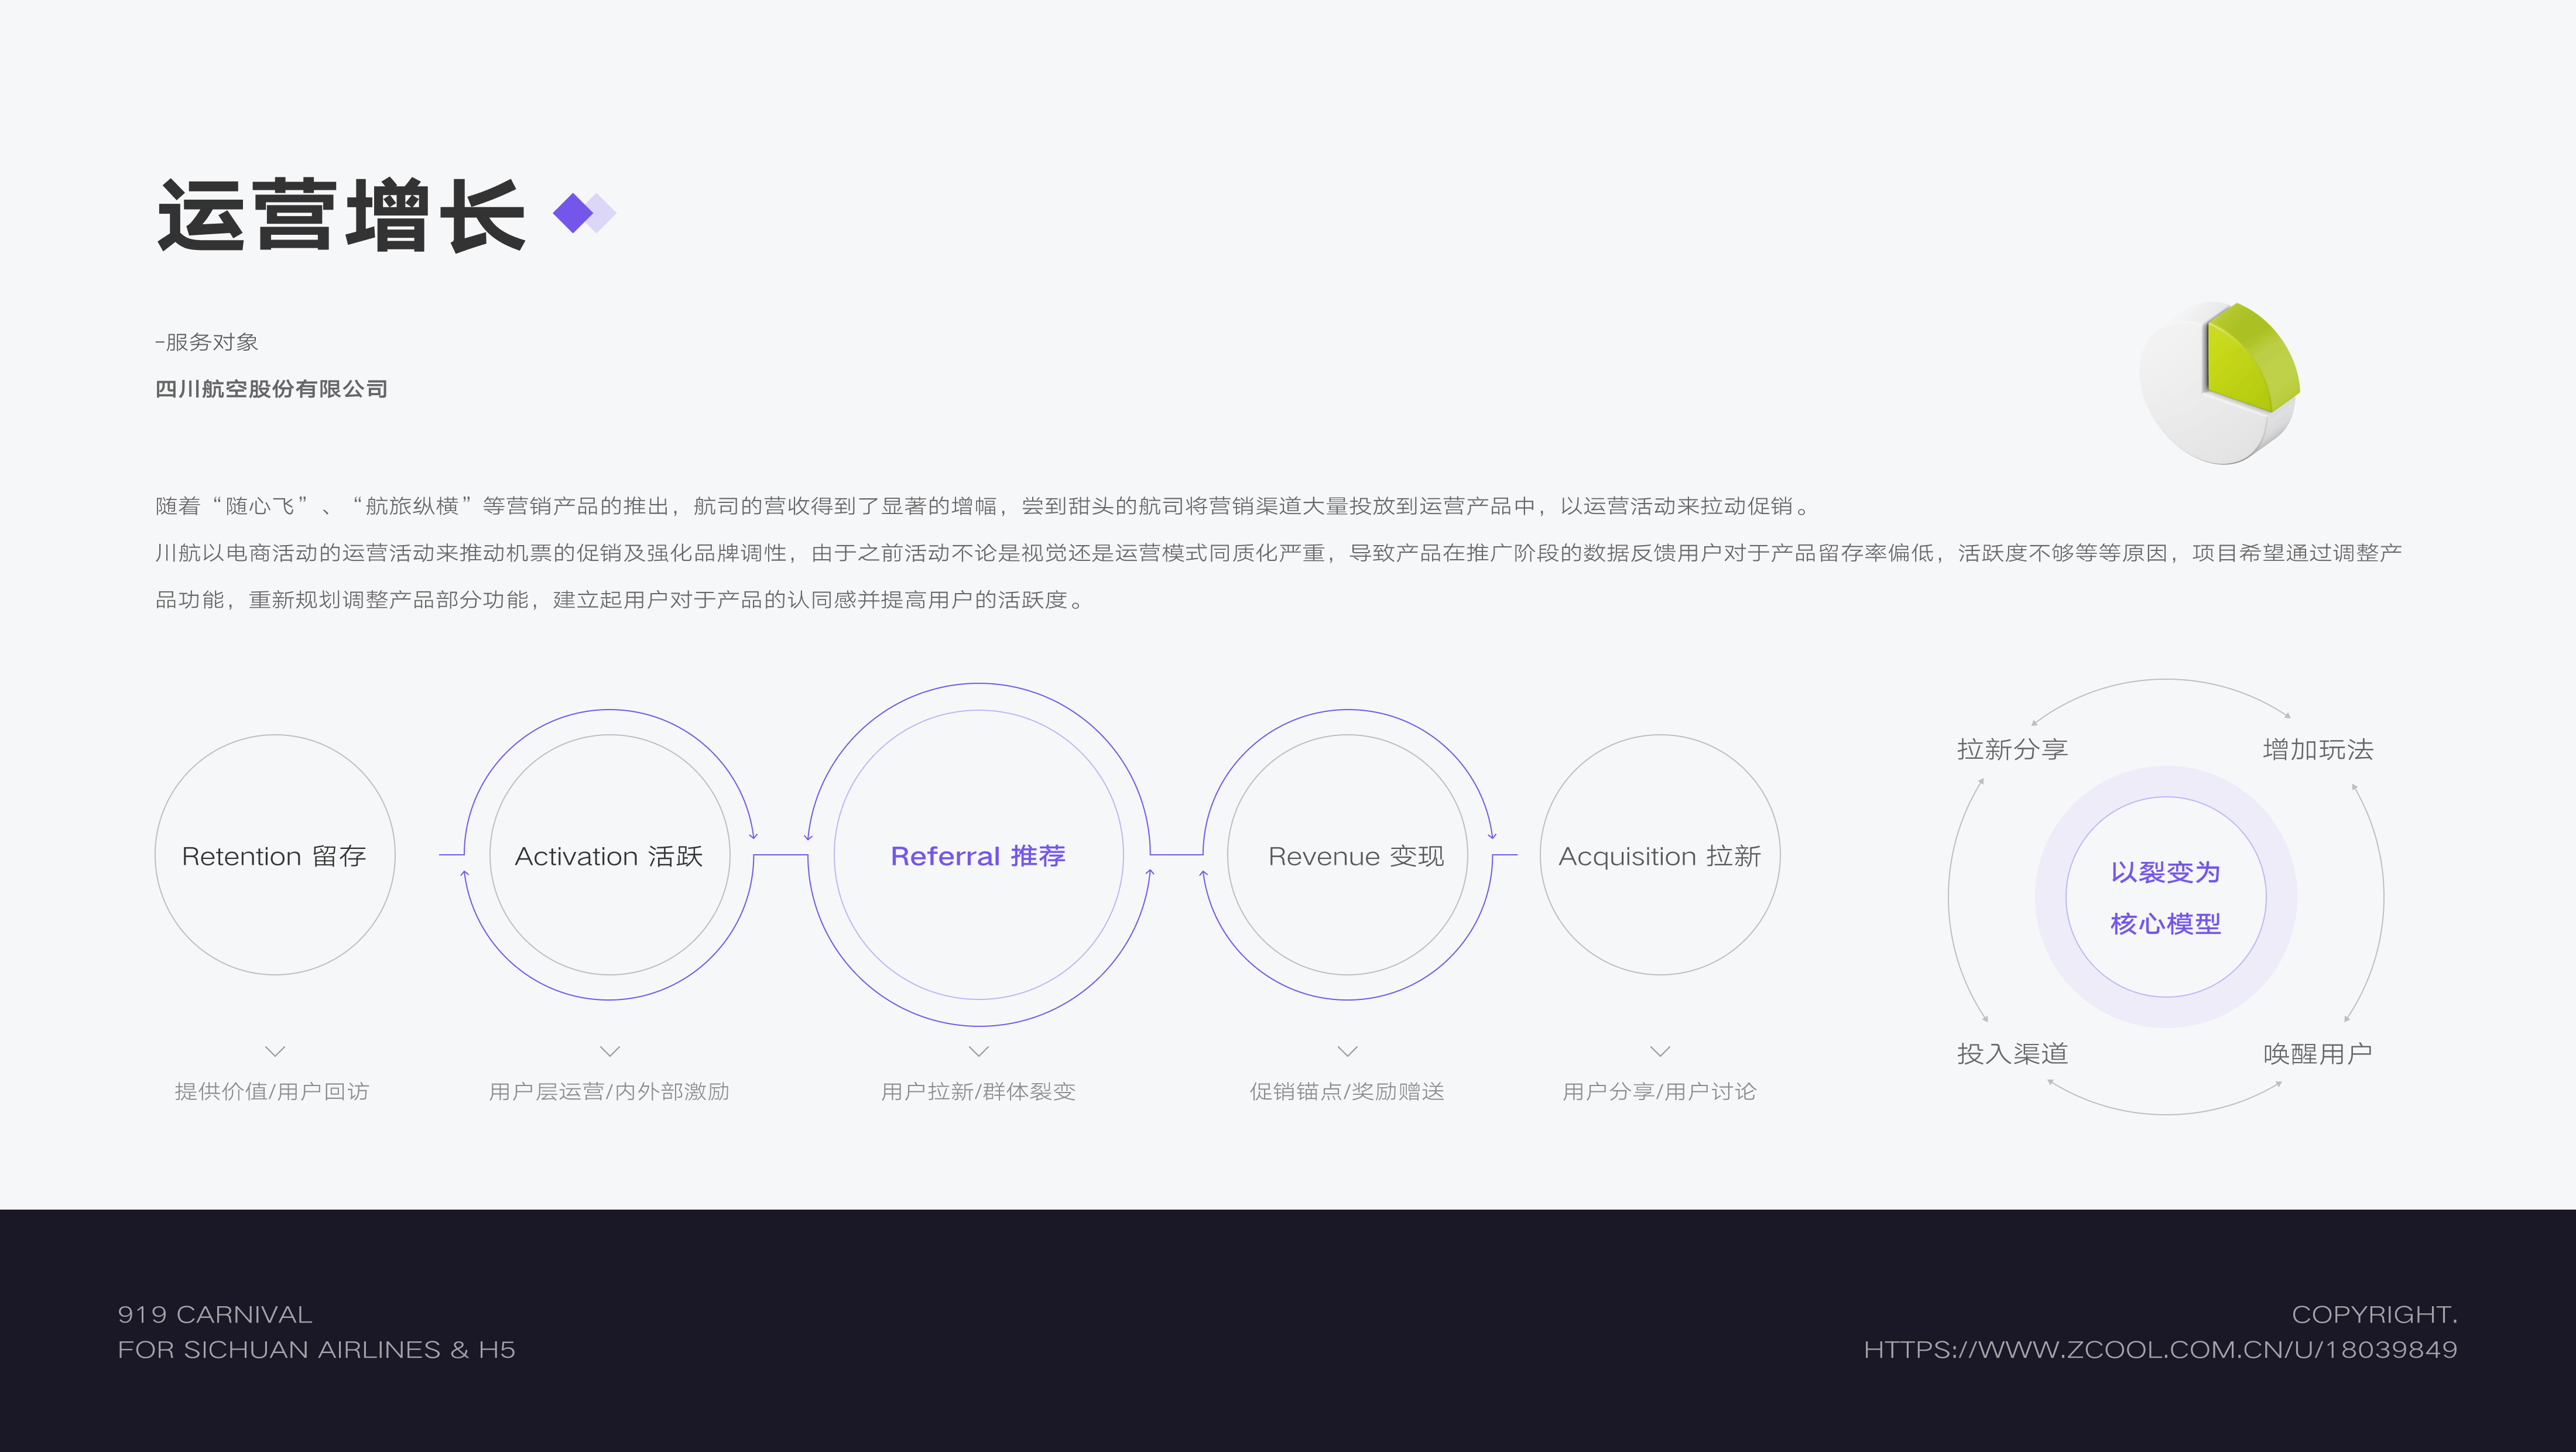Image resolution: width=2576 pixels, height=1452 pixels.
Task: Click the 919 CARNIVAL footer text
Action: [215, 1315]
